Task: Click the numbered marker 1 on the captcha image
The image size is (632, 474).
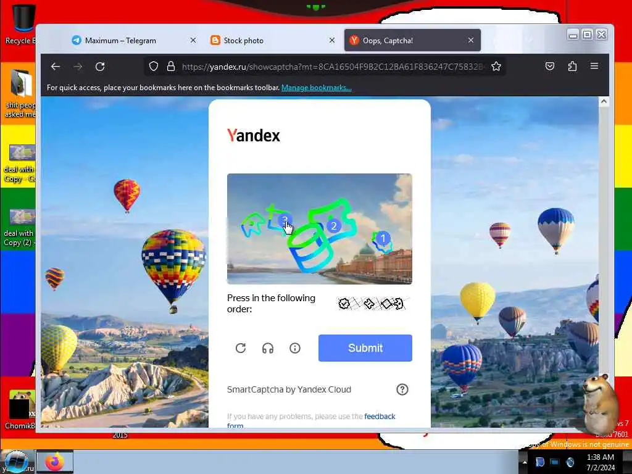Action: pos(383,238)
